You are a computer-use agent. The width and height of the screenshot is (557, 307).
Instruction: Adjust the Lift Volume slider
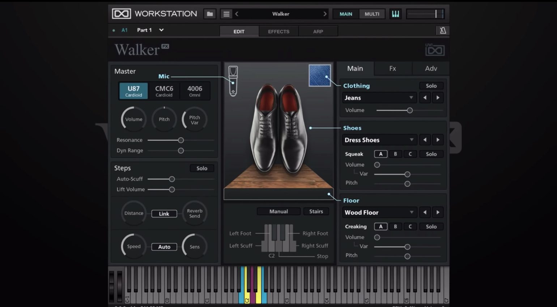[x=181, y=190]
